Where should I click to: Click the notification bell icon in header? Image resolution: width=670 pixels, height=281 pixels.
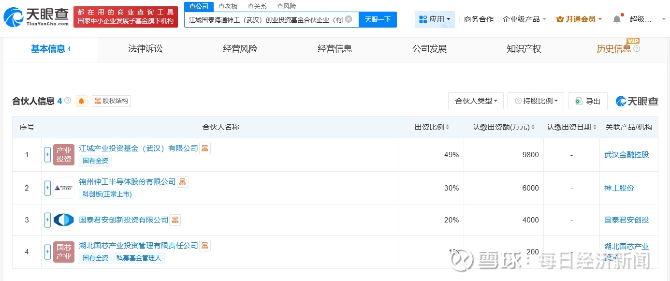click(617, 19)
